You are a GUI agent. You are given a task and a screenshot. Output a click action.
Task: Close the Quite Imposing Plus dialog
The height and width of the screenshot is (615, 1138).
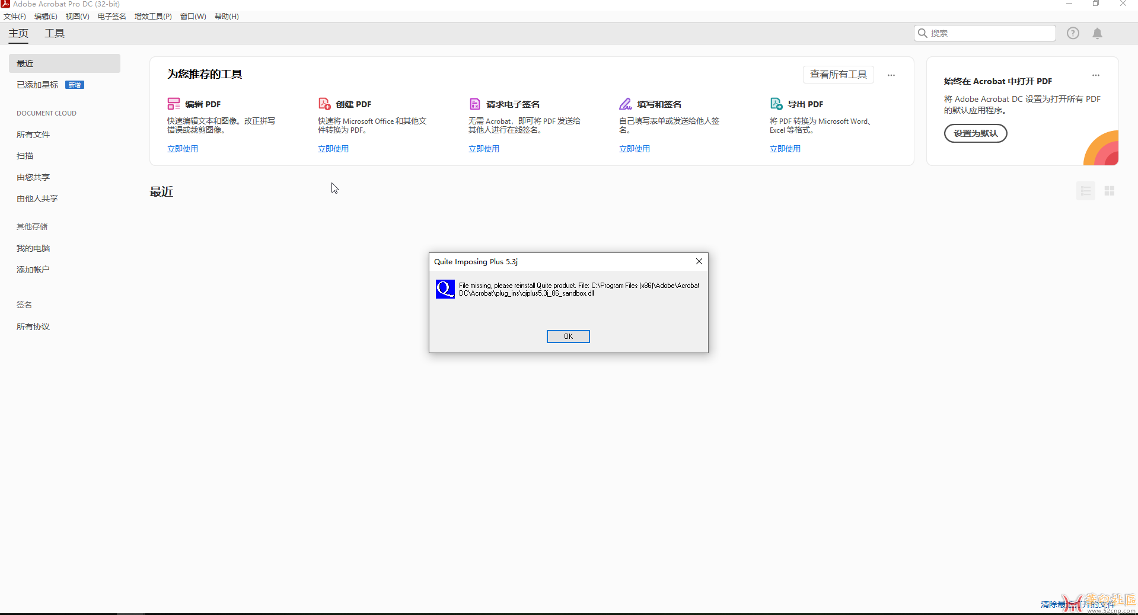coord(699,261)
